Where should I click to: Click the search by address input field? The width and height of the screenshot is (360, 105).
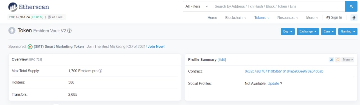tap(278, 6)
